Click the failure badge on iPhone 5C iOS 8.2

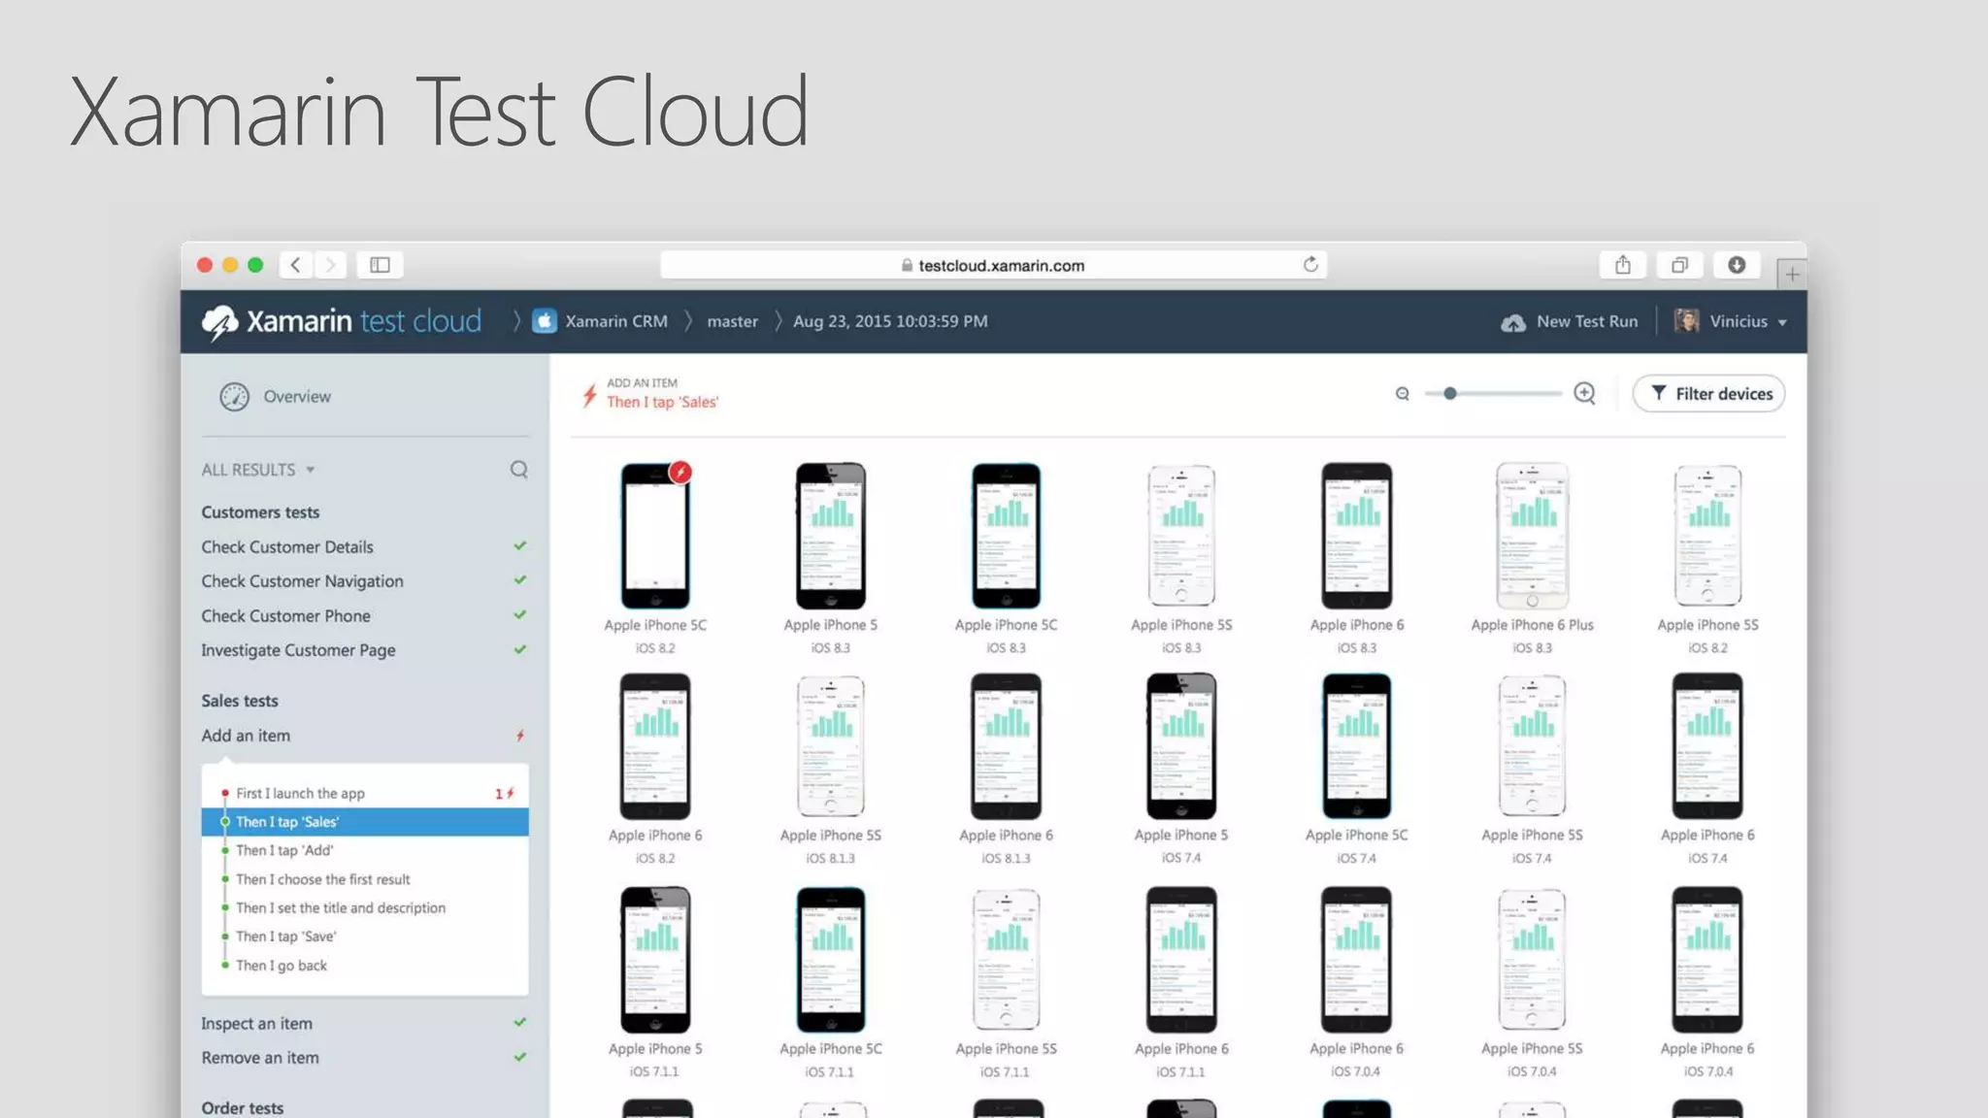(680, 473)
